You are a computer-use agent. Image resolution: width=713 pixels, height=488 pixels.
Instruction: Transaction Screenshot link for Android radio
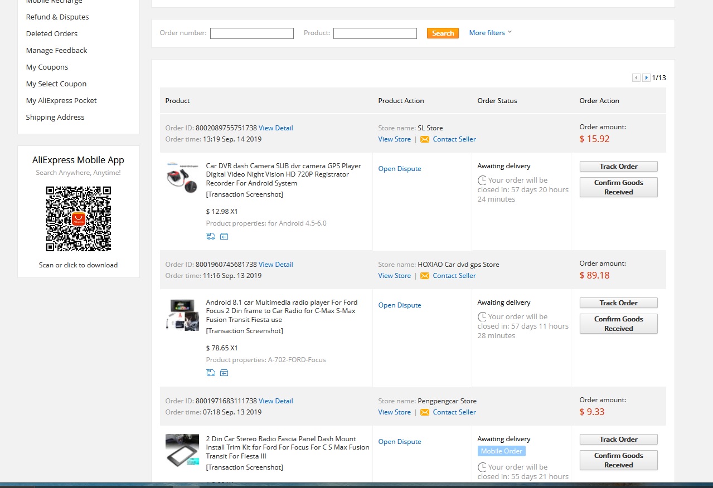pyautogui.click(x=244, y=331)
